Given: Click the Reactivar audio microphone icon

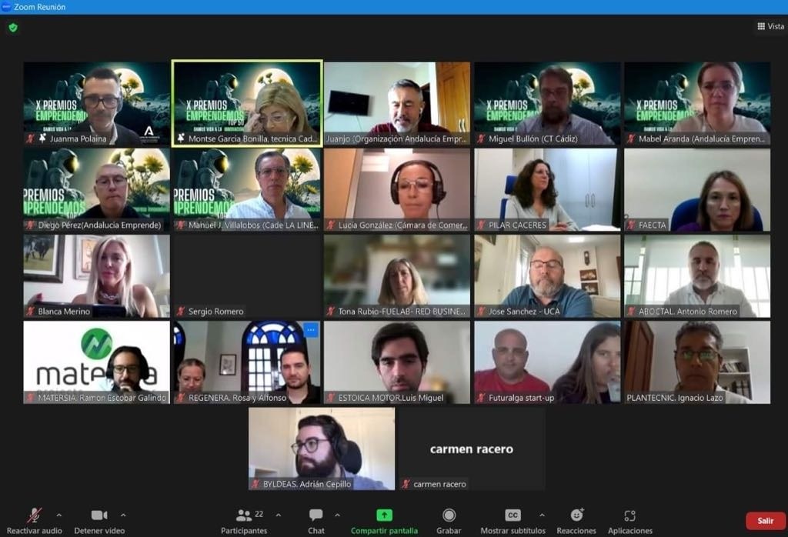Looking at the screenshot, I should click(x=34, y=515).
